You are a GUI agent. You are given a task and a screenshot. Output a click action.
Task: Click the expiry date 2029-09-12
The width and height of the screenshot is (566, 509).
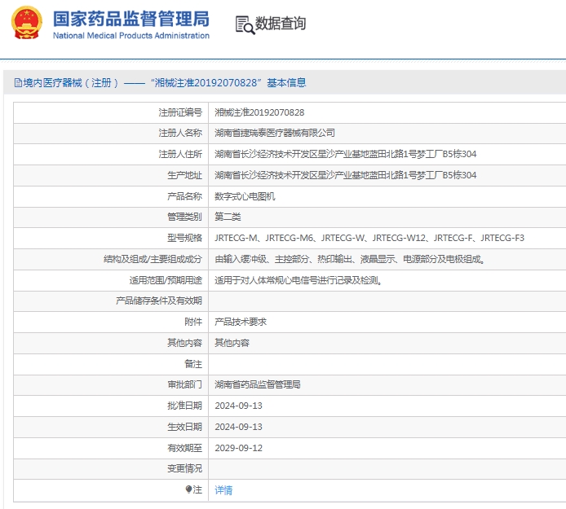(x=239, y=448)
